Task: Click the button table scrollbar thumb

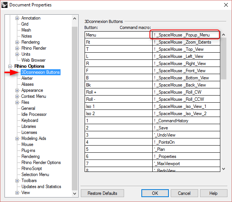Action: click(224, 59)
